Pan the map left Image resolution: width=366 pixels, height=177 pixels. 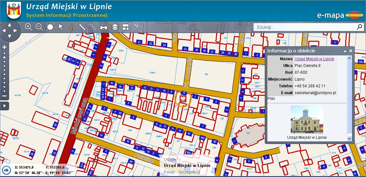click(4, 30)
